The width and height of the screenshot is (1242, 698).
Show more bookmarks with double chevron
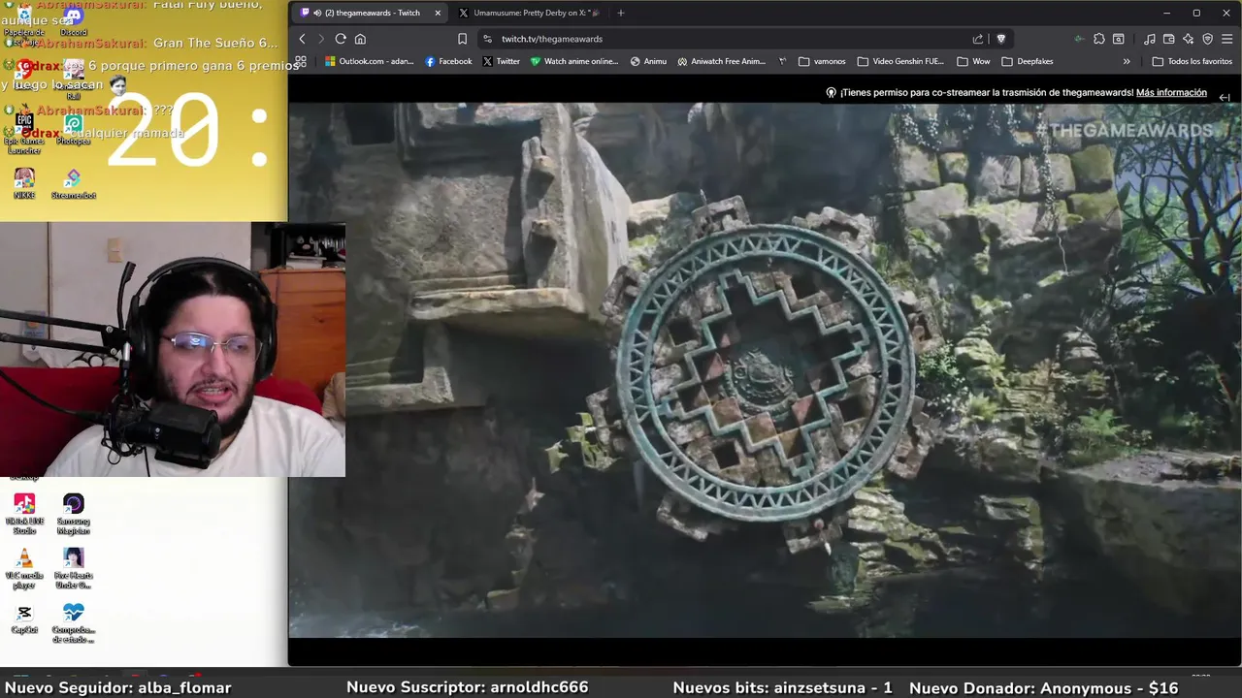[x=1127, y=61]
